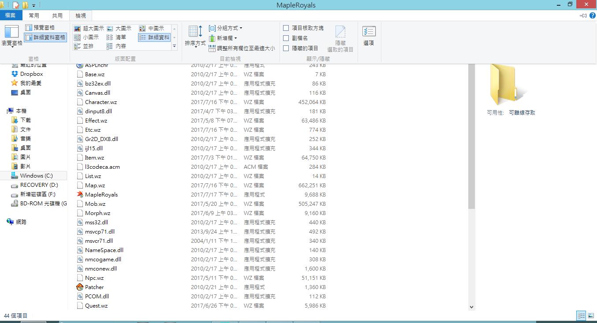Open the 排序方式 sort by dropdown
The height and width of the screenshot is (323, 597).
195,36
